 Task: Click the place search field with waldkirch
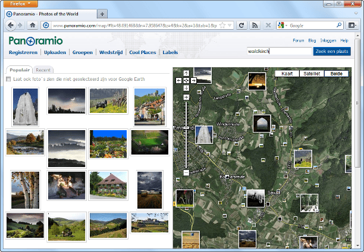[x=280, y=51]
